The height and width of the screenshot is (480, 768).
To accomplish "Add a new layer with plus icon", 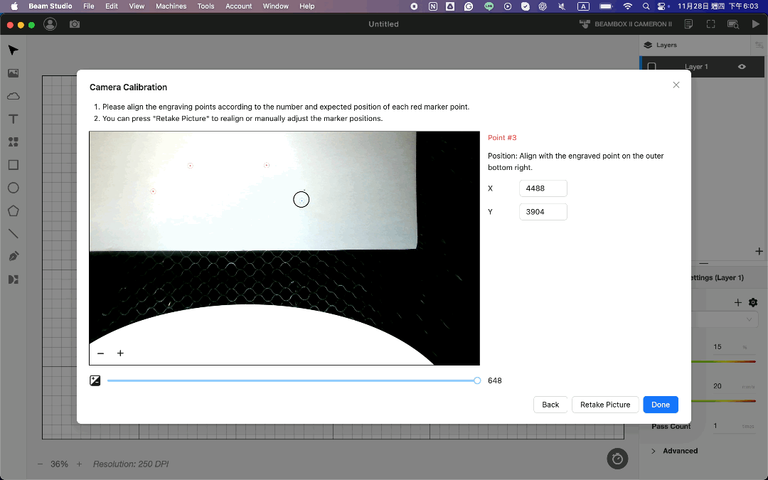I will [x=759, y=251].
